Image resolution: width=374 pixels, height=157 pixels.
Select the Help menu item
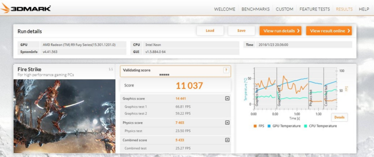(364, 9)
